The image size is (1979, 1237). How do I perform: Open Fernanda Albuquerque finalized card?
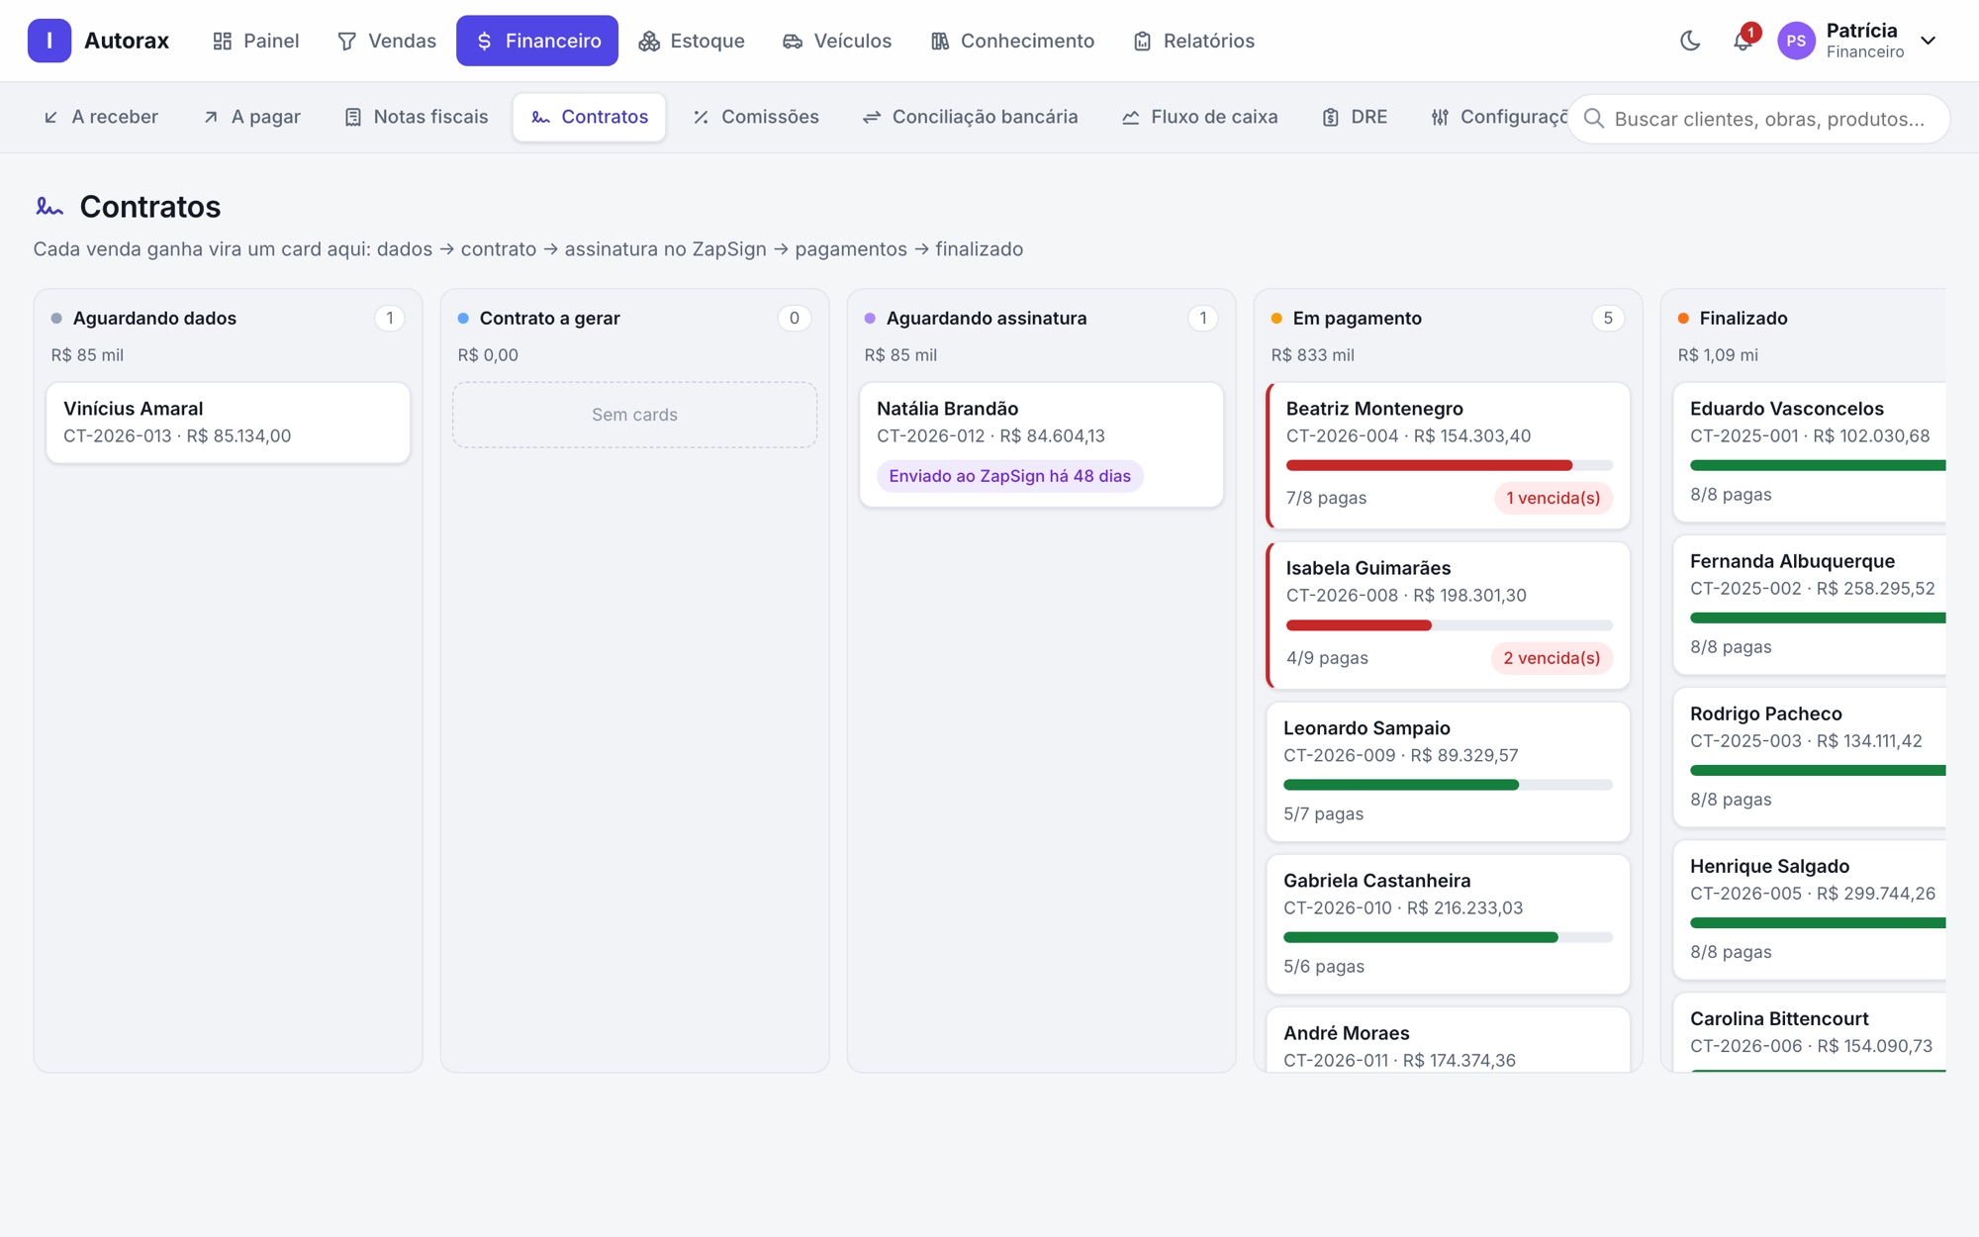(1810, 605)
